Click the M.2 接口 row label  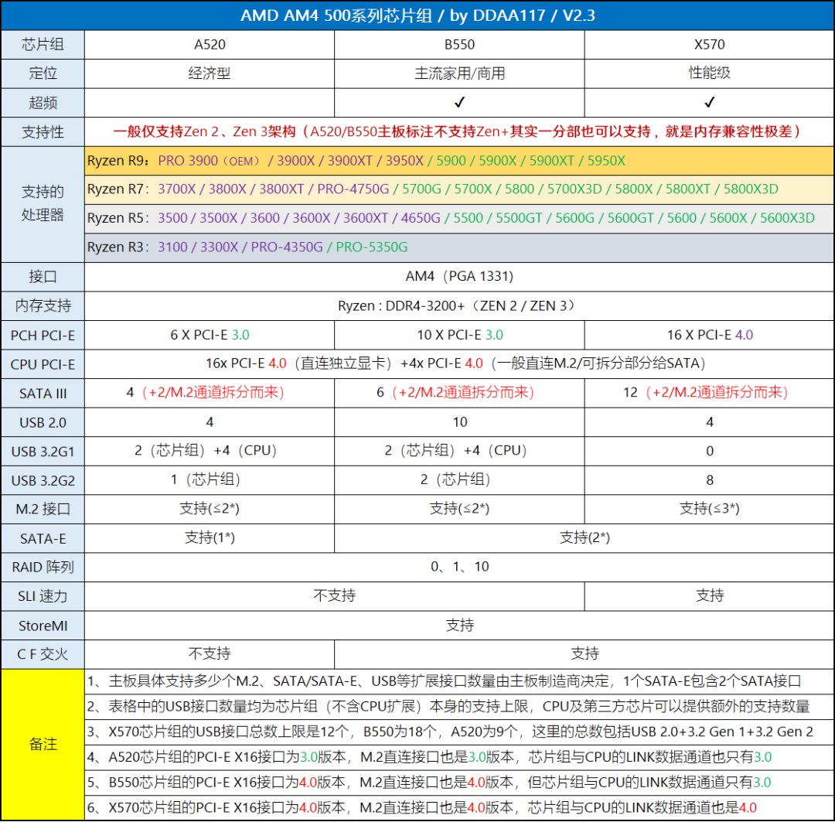[43, 510]
